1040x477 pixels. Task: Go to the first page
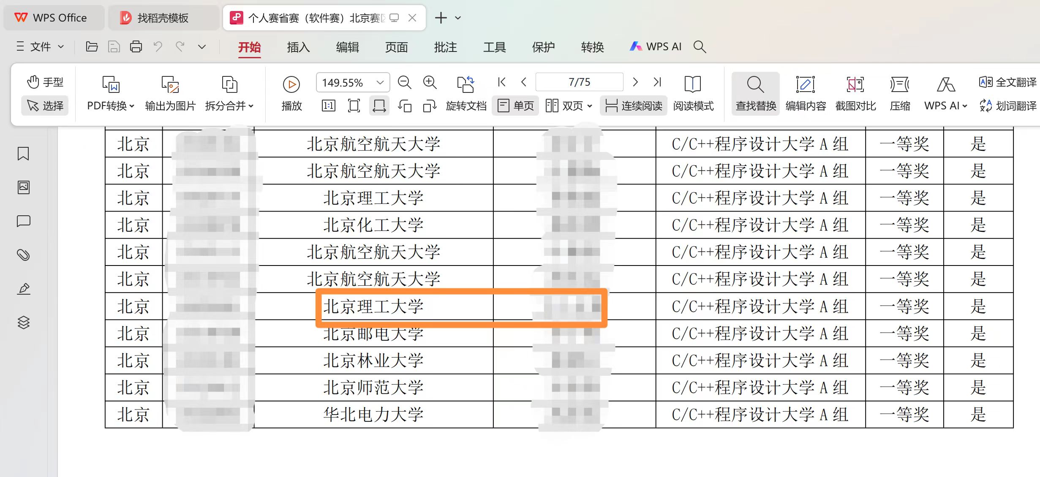501,82
